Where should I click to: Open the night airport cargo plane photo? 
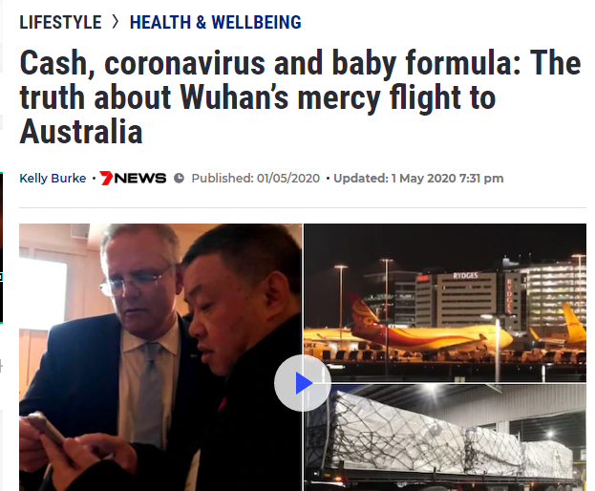point(445,303)
